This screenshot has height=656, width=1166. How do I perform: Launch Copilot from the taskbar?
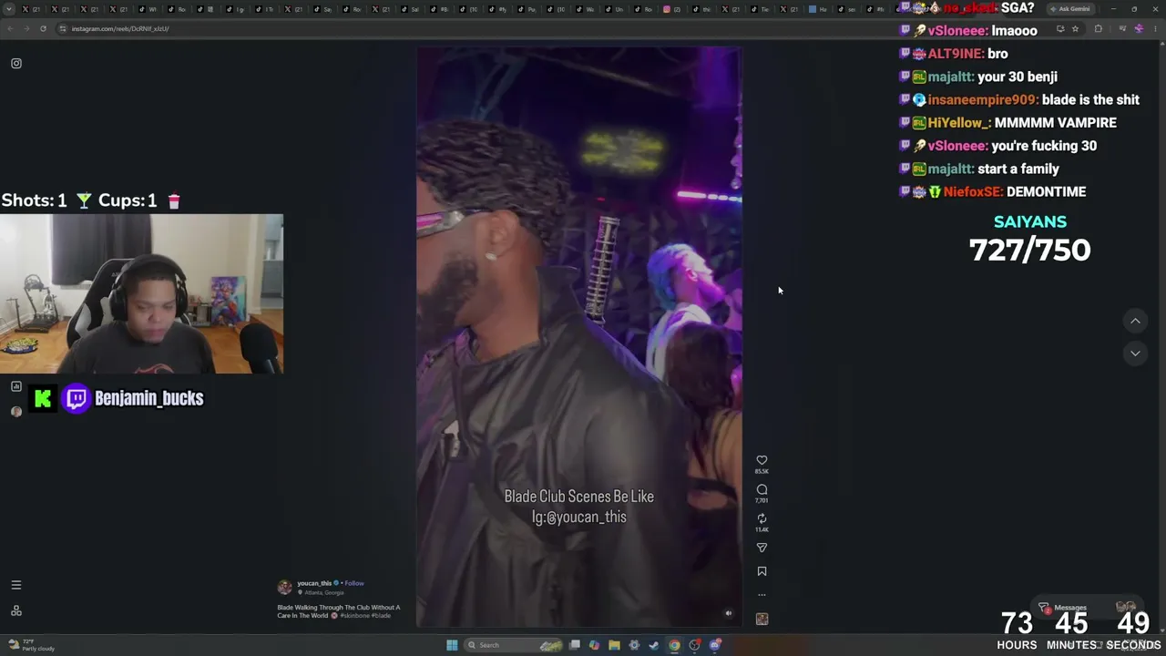point(595,645)
